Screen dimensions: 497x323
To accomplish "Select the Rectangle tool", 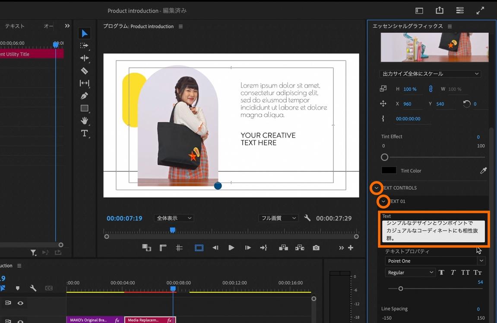I will [85, 108].
